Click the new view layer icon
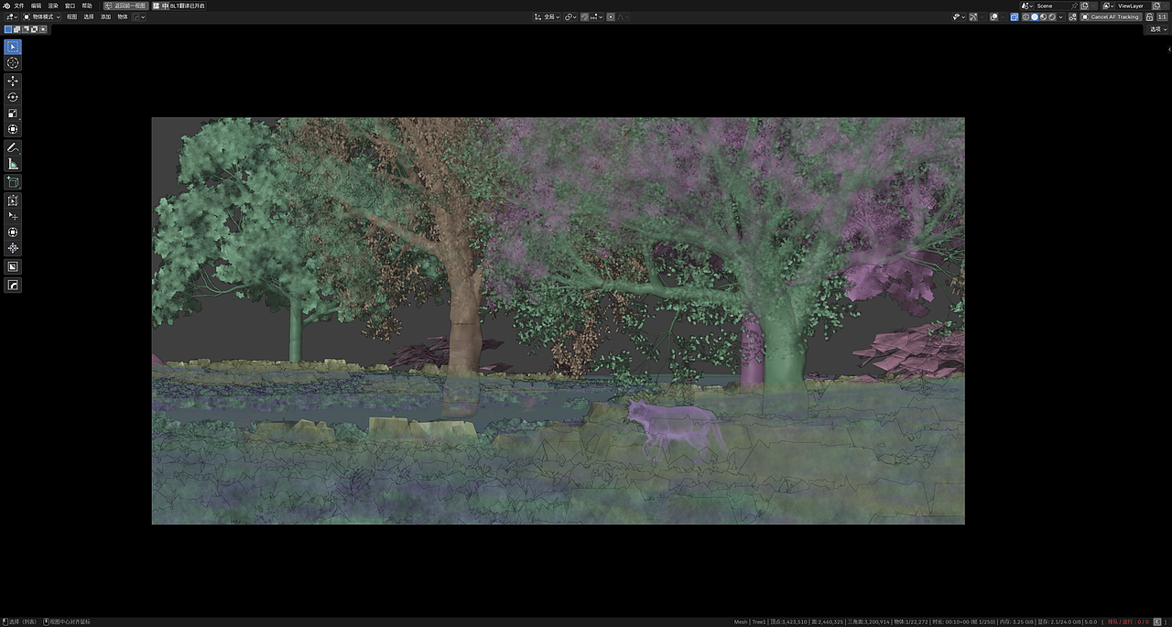The height and width of the screenshot is (627, 1172). click(1156, 5)
